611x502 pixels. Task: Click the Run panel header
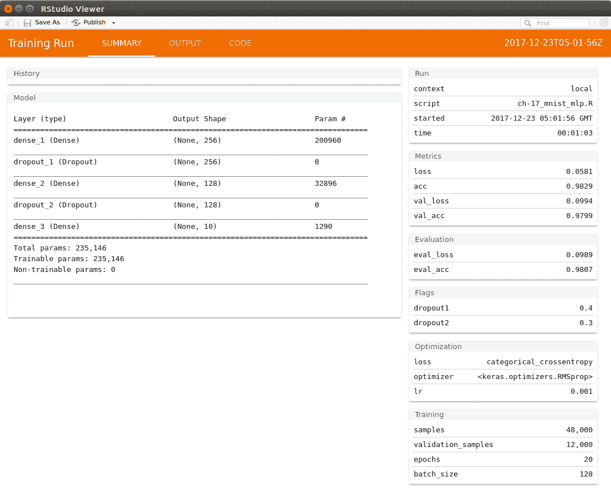[503, 73]
